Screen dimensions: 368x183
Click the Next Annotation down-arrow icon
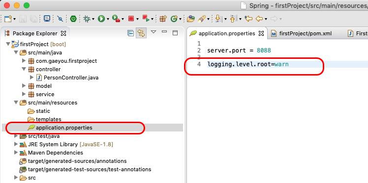219,19
